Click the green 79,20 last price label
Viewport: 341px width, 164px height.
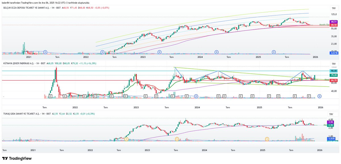(333, 75)
